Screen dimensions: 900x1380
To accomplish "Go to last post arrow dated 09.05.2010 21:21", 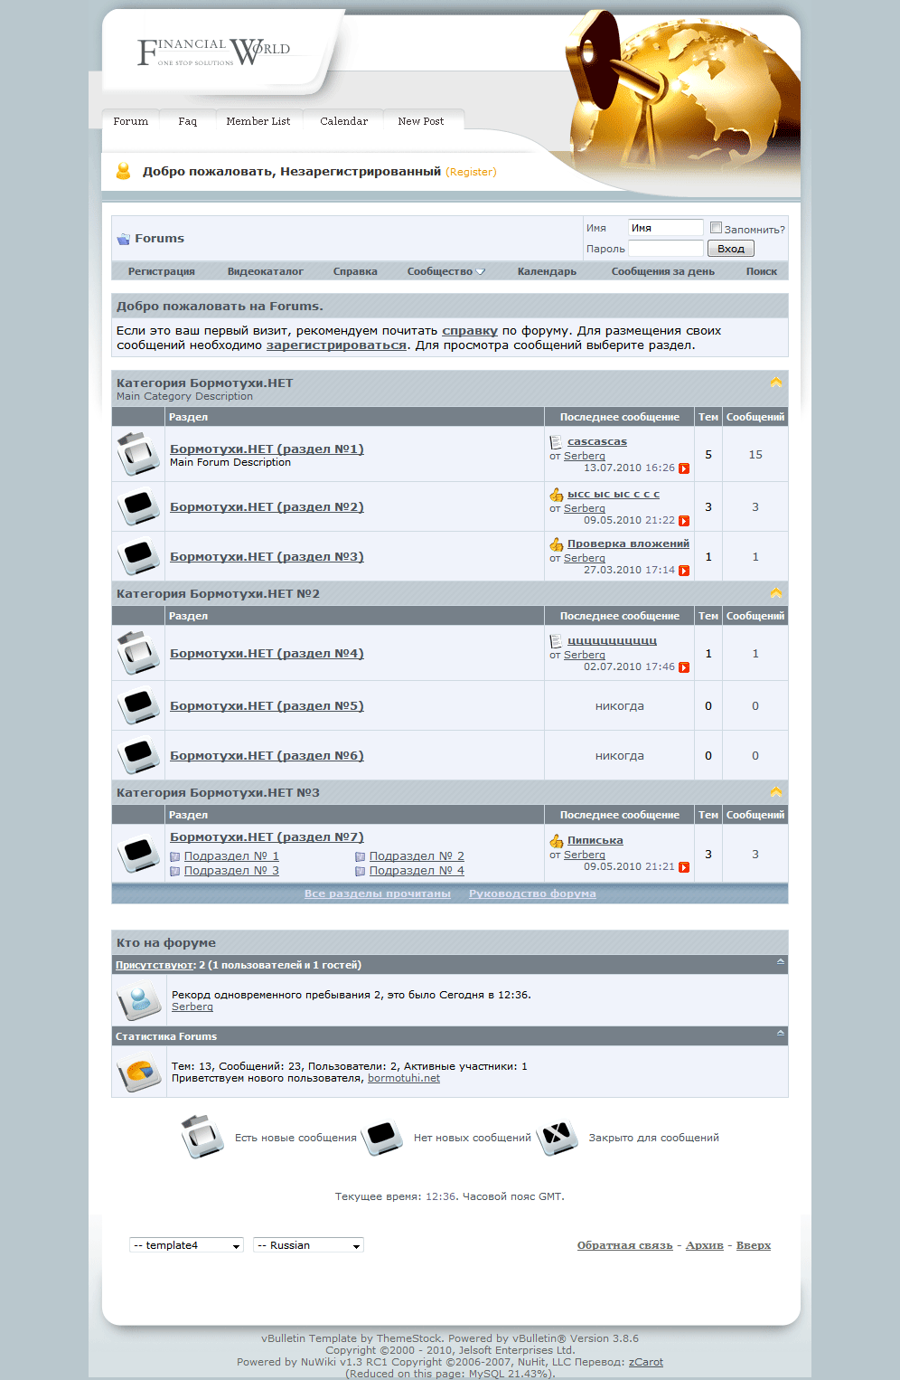I will tap(684, 867).
